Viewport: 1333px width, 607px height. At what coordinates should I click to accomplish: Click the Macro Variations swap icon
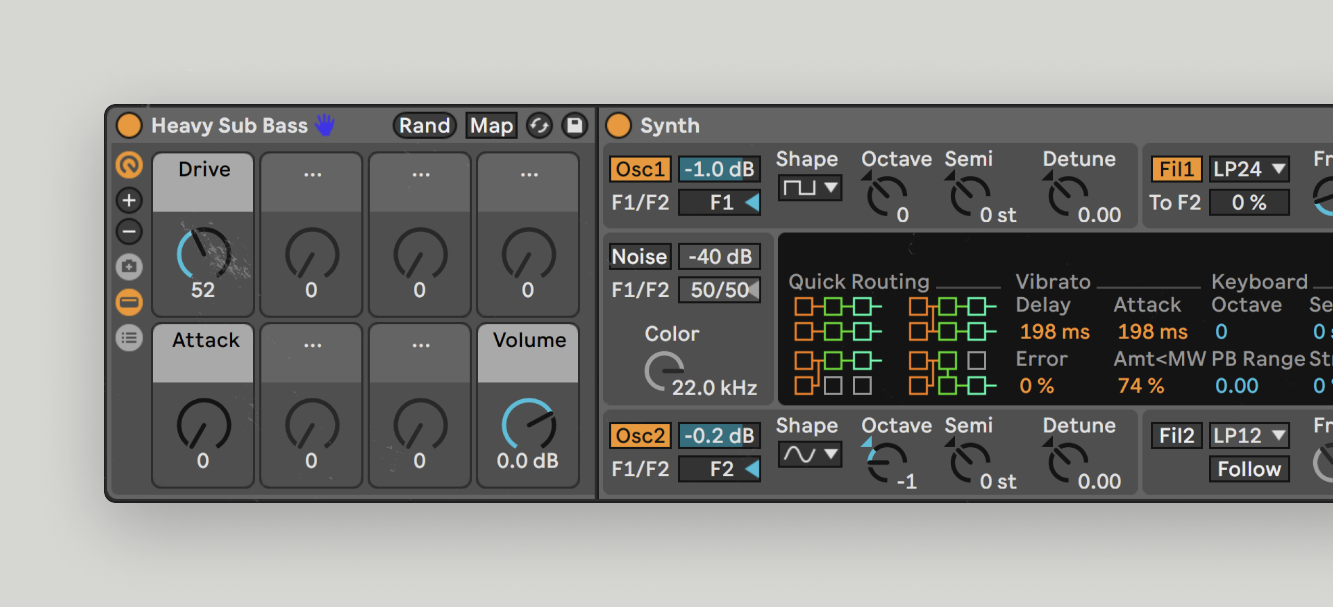click(539, 125)
